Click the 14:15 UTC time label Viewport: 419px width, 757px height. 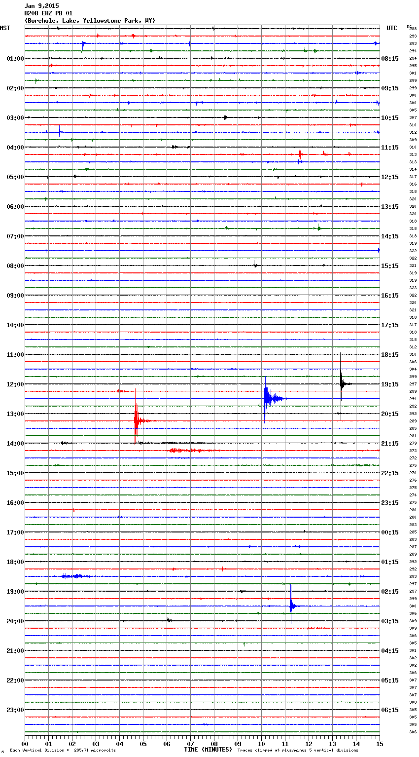point(390,236)
